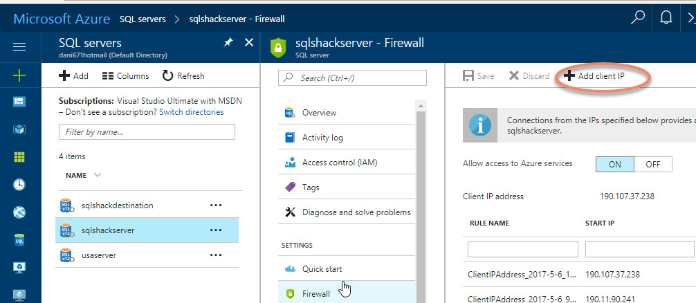Open more options for usaserver

(x=216, y=255)
